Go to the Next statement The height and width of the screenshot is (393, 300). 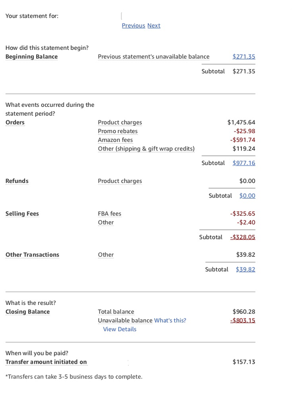point(154,26)
